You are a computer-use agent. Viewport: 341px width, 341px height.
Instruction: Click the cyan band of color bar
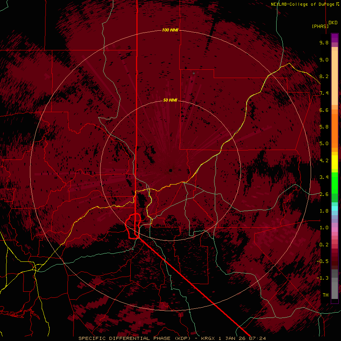[x=335, y=208]
